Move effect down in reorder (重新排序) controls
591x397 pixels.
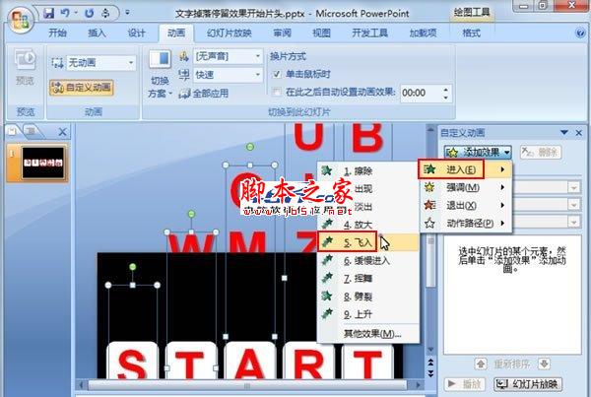[544, 364]
